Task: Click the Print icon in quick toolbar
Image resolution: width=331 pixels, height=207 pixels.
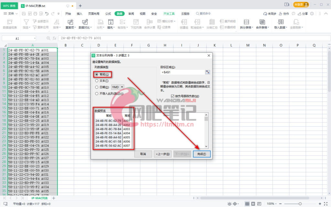Action: click(x=35, y=14)
